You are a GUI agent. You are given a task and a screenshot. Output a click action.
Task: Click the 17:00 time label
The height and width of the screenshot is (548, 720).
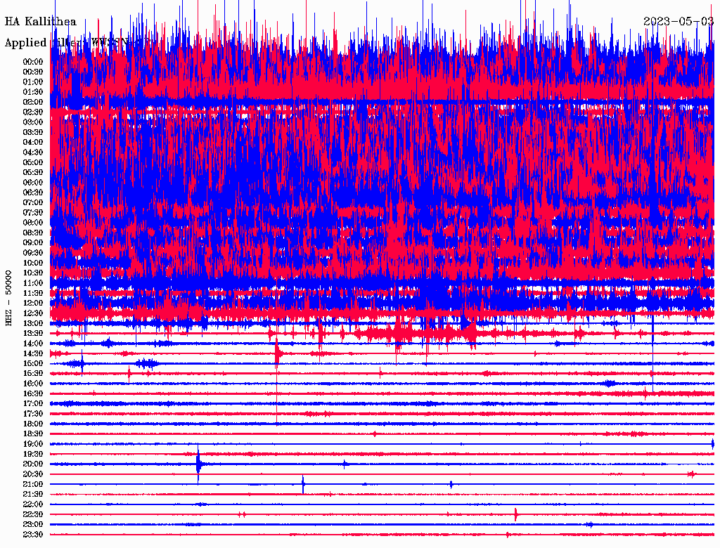click(33, 404)
